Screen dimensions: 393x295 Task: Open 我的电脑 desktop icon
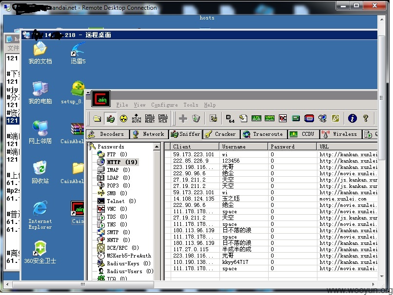click(40, 92)
